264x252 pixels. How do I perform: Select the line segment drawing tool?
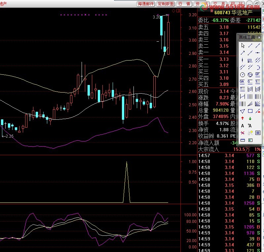(x=250, y=46)
